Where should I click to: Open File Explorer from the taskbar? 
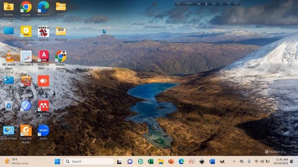pyautogui.click(x=161, y=161)
